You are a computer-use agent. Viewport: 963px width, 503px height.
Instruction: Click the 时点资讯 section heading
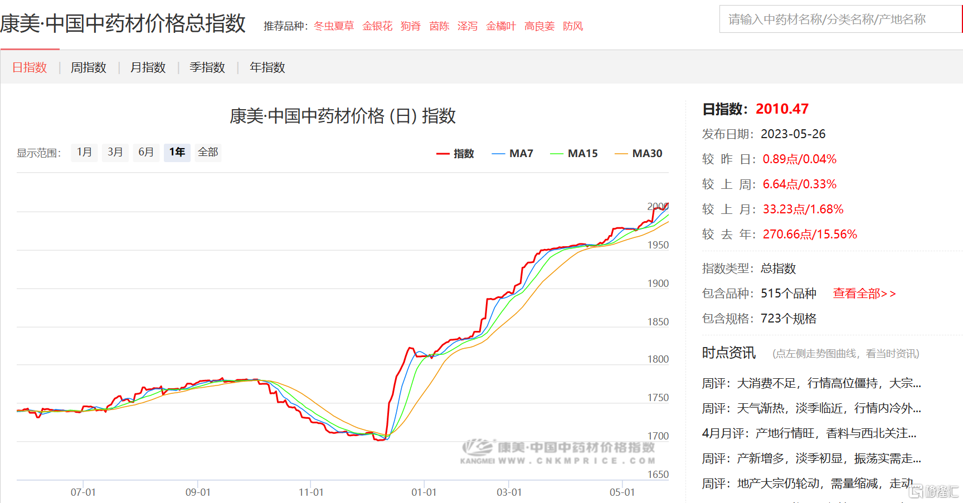[728, 353]
